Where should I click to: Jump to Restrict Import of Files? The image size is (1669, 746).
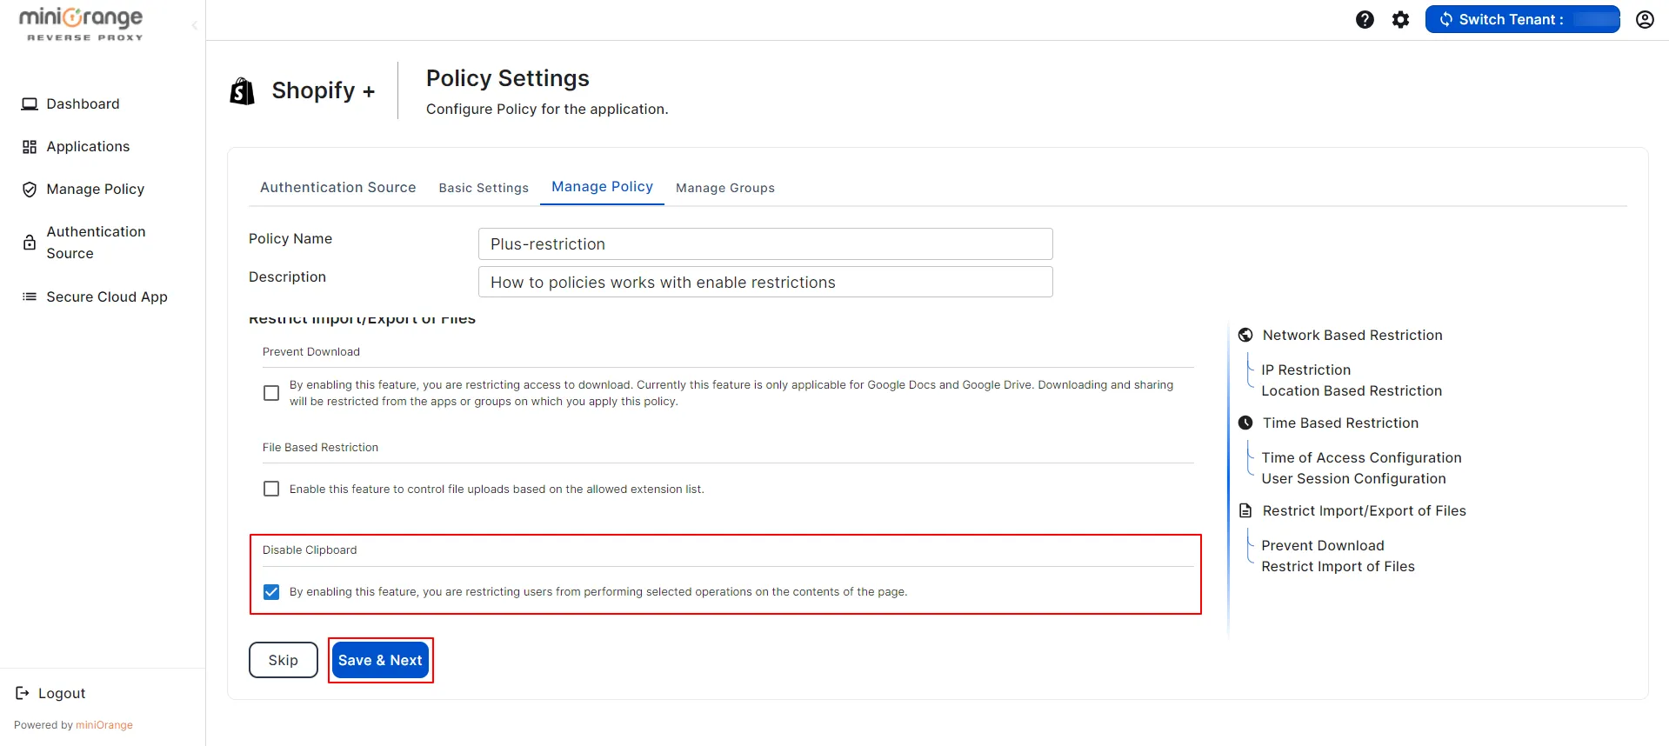click(1338, 567)
